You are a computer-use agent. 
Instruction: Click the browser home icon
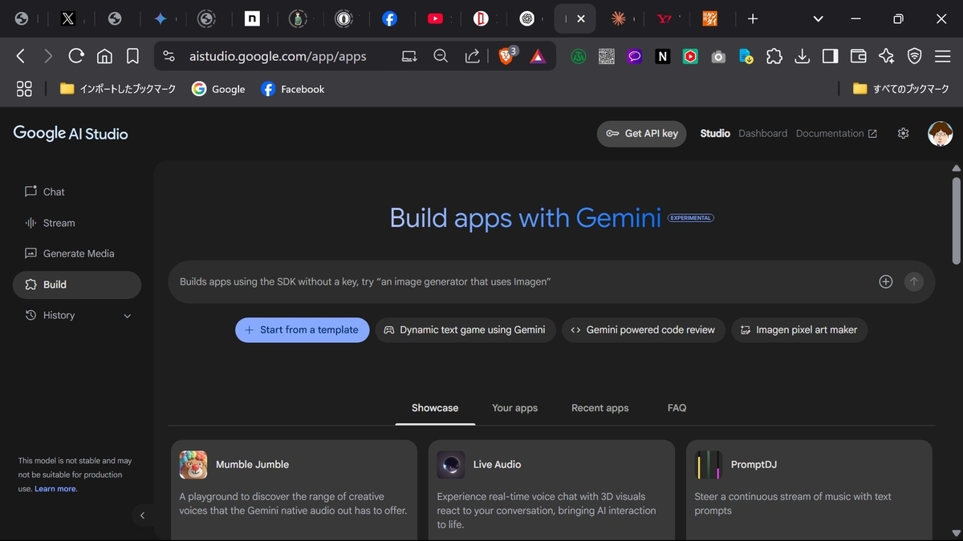point(104,56)
